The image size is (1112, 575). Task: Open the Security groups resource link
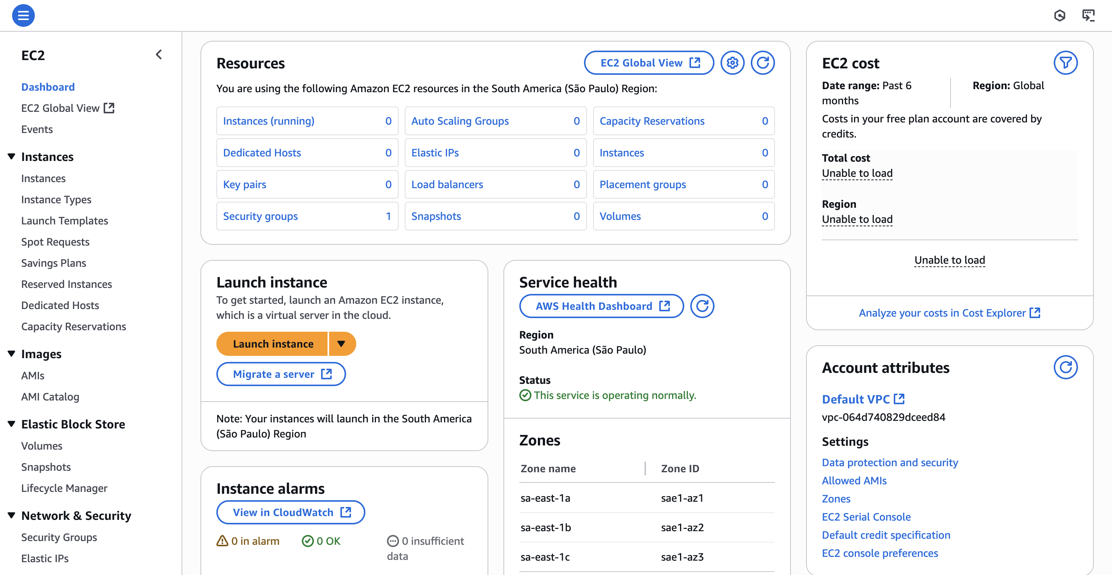coord(260,216)
